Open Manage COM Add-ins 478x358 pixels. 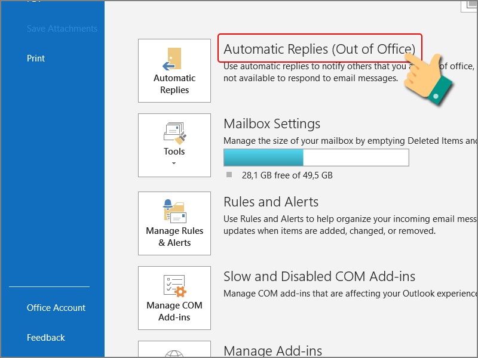pos(174,298)
